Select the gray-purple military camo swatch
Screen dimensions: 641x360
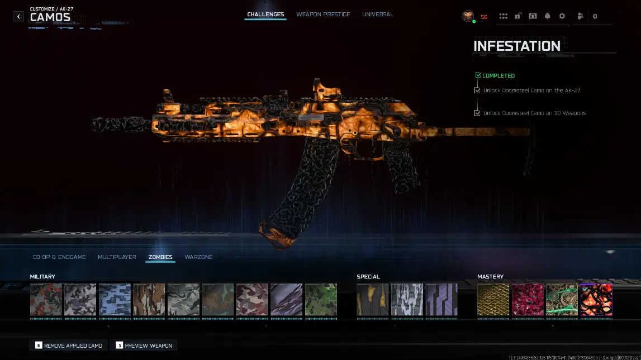(x=80, y=300)
